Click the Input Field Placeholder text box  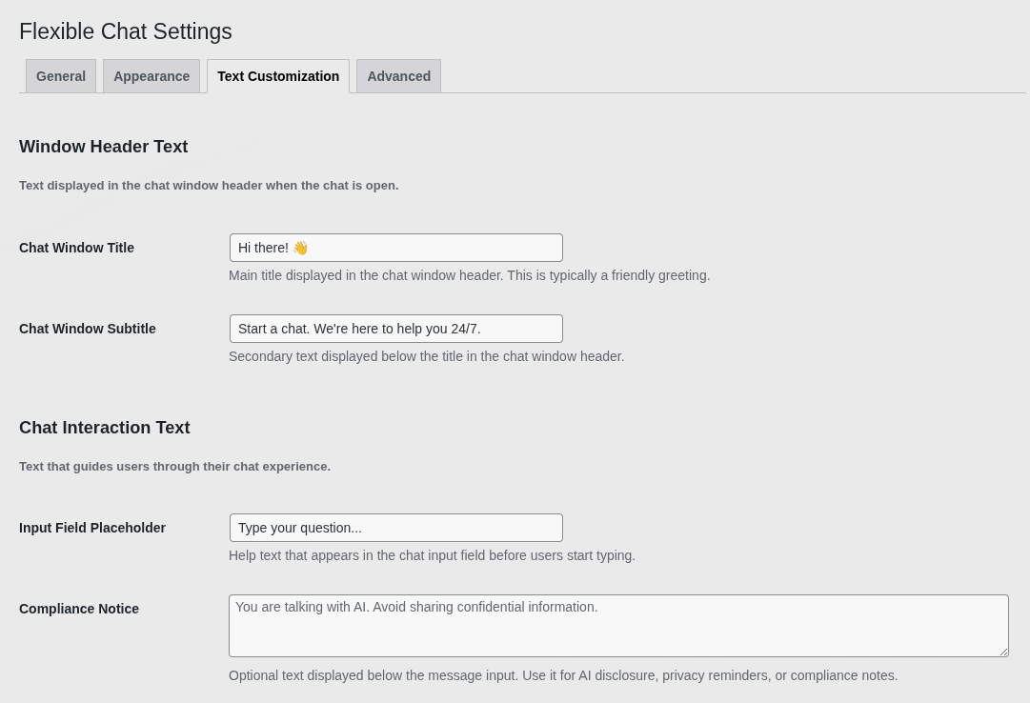[395, 528]
